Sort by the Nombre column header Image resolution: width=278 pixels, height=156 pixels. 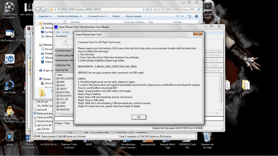pos(75,22)
